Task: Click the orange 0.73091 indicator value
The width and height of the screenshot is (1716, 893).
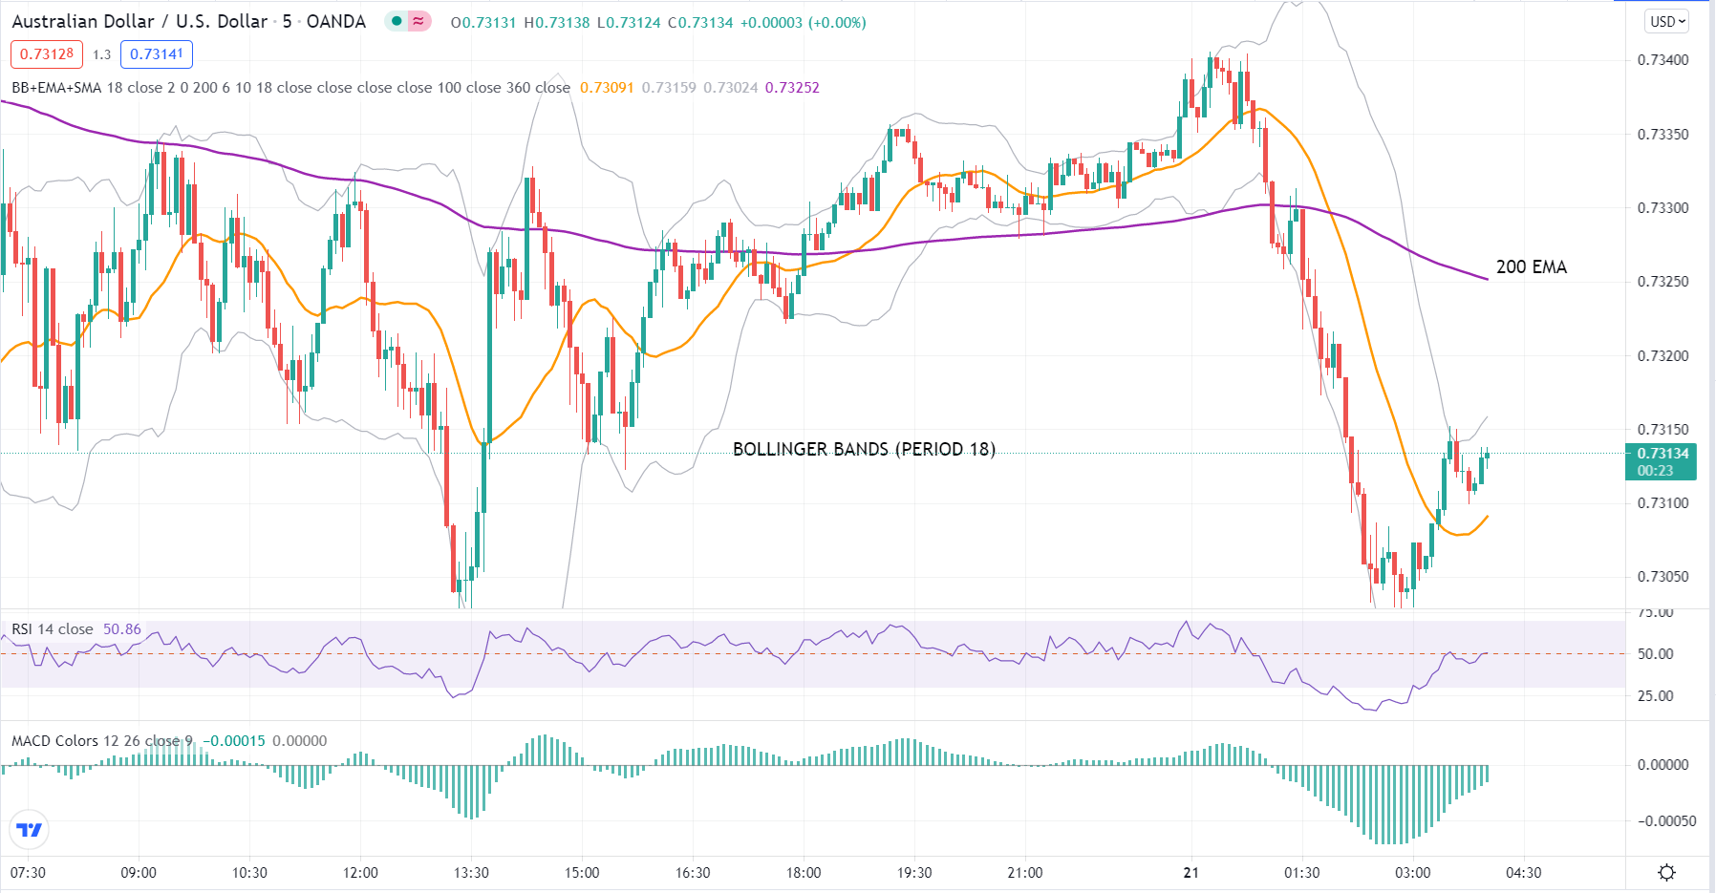Action: point(607,87)
